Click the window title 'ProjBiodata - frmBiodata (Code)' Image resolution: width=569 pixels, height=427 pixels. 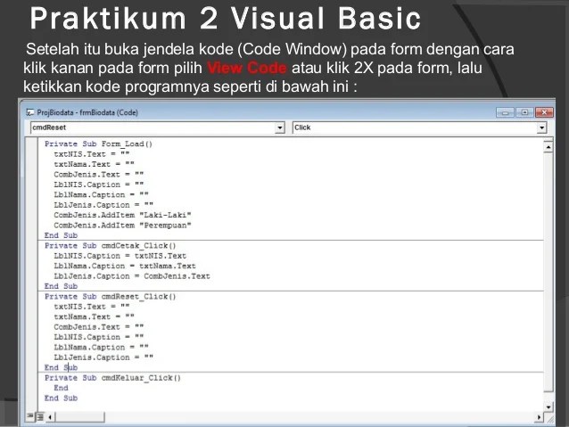(x=87, y=112)
